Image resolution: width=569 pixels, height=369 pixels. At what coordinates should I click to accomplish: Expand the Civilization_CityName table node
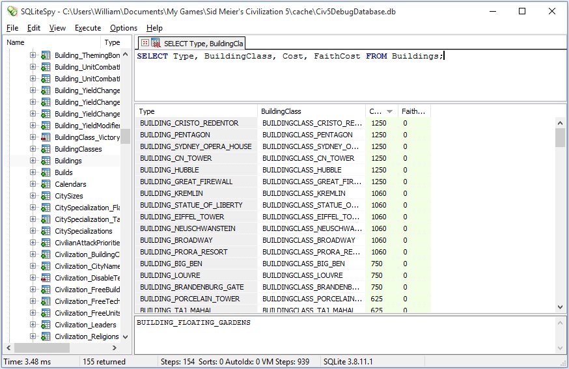click(x=33, y=266)
